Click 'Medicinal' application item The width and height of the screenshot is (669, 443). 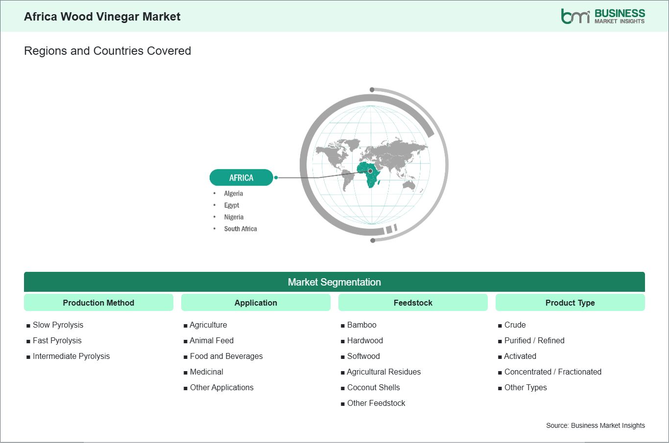207,372
